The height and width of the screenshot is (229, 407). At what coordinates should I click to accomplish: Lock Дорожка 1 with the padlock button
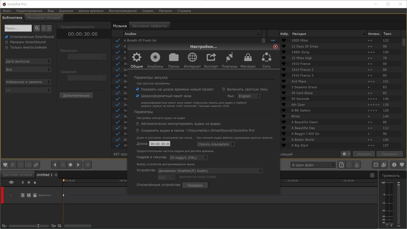click(35, 195)
